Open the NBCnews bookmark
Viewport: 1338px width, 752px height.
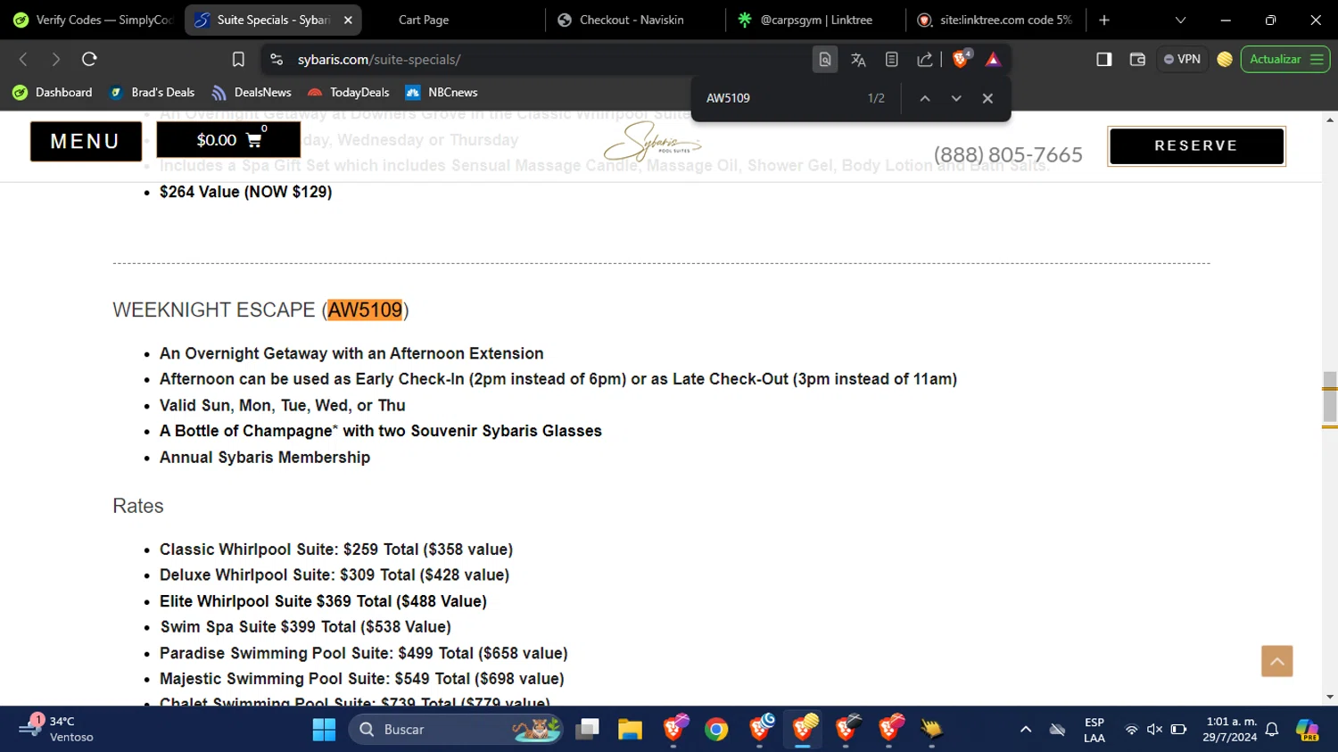pyautogui.click(x=442, y=92)
